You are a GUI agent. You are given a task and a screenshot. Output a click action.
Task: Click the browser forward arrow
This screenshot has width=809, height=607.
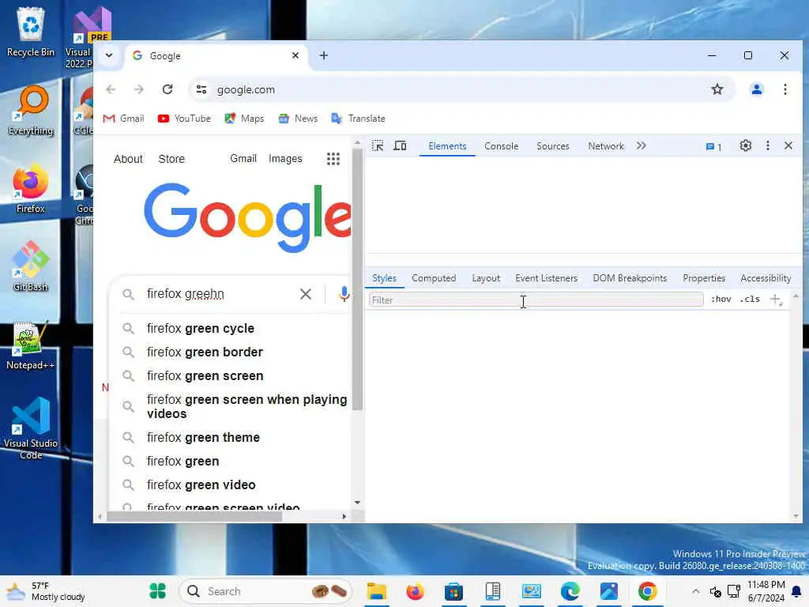coord(139,89)
